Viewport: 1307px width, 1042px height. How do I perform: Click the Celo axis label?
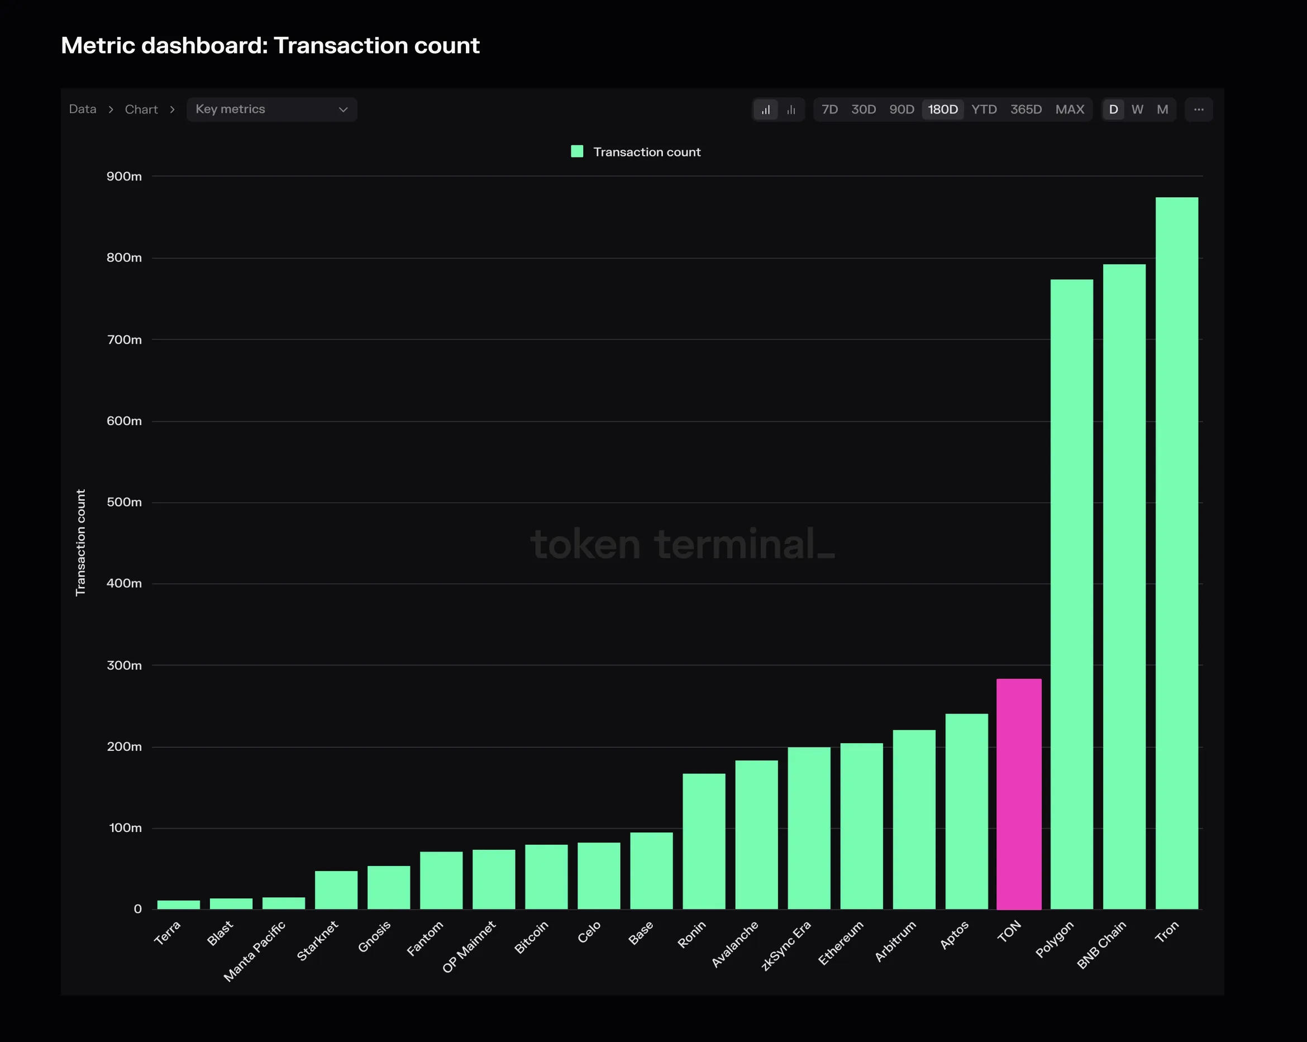pos(589,931)
